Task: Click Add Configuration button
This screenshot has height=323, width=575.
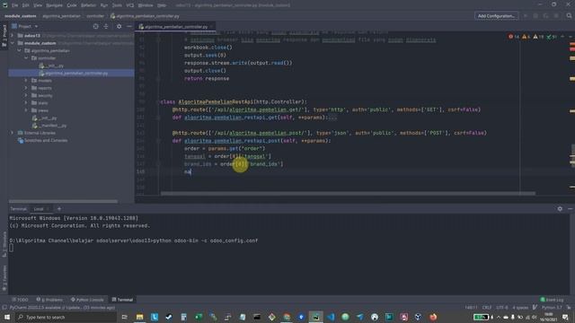Action: [496, 16]
